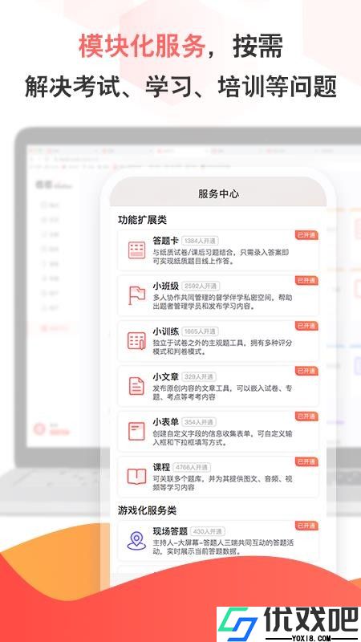Open the 答题卡 answer sheet icon
361x642 pixels.
(x=136, y=250)
